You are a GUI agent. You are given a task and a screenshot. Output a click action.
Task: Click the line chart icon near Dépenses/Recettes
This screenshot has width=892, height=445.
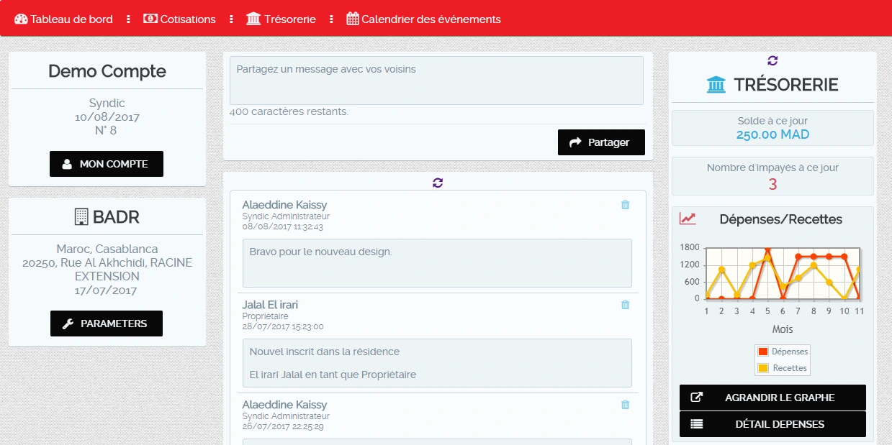(x=688, y=219)
